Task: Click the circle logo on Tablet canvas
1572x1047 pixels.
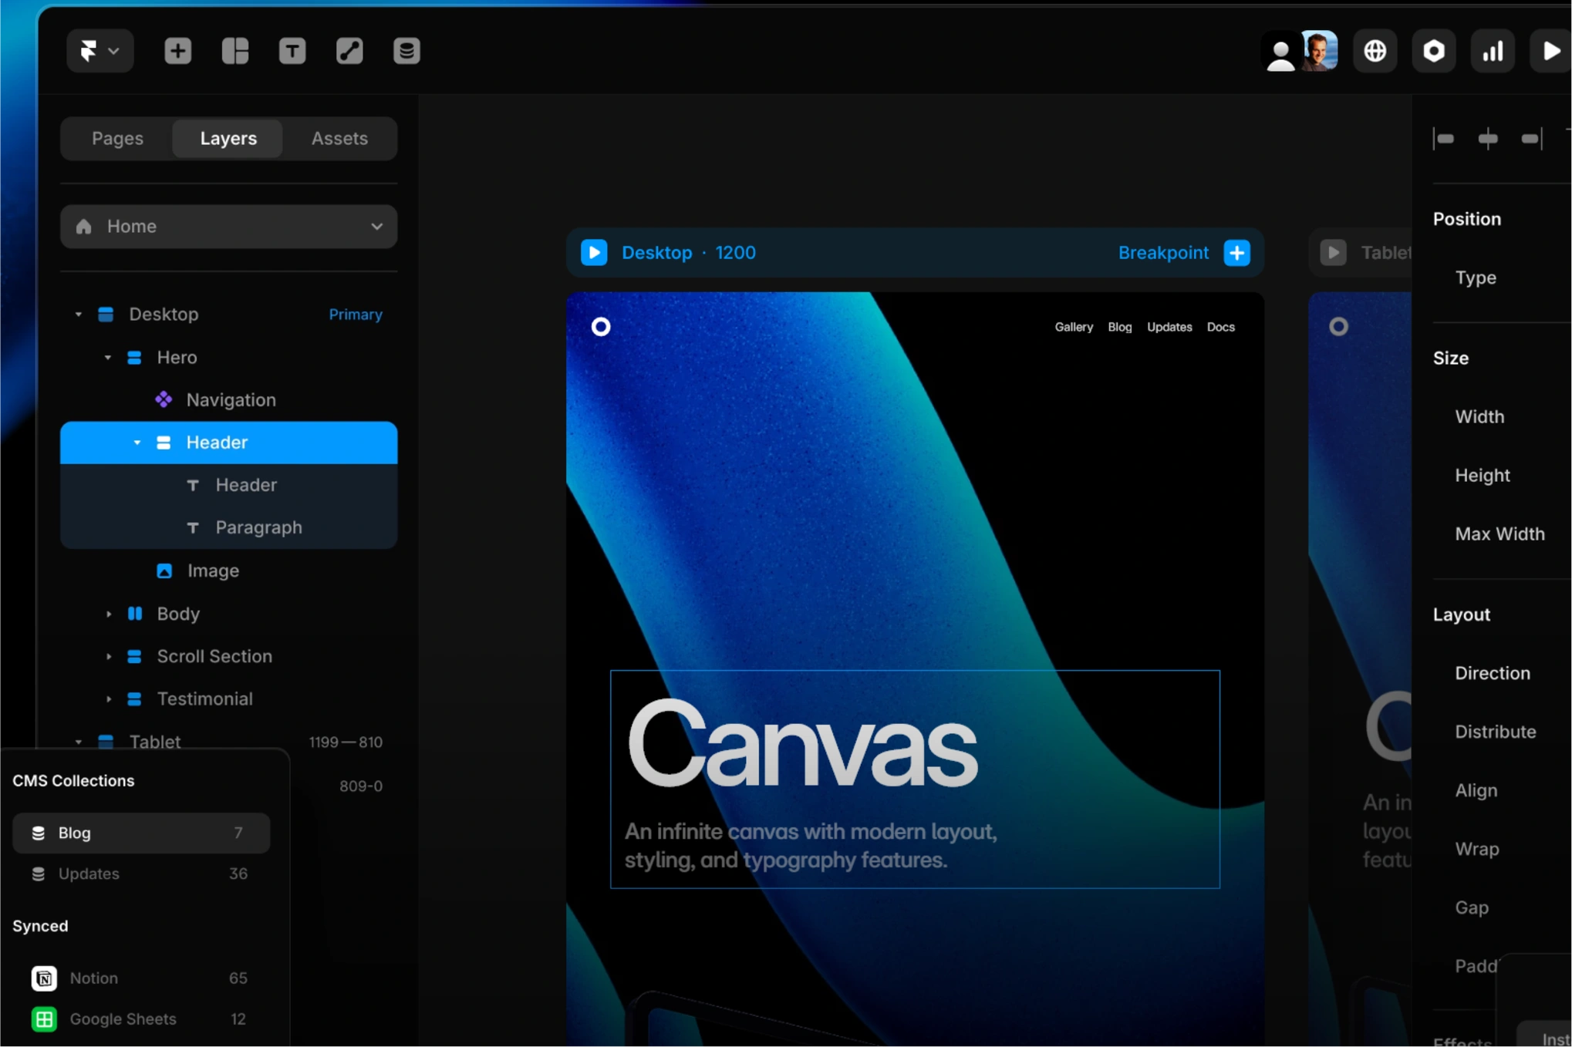Action: coord(1338,327)
